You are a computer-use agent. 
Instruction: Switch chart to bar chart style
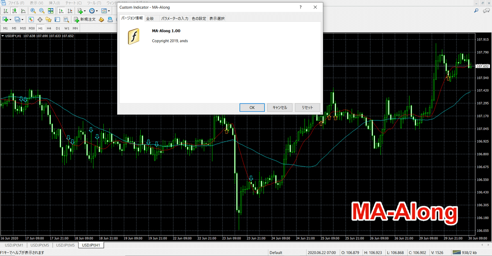(x=6, y=11)
